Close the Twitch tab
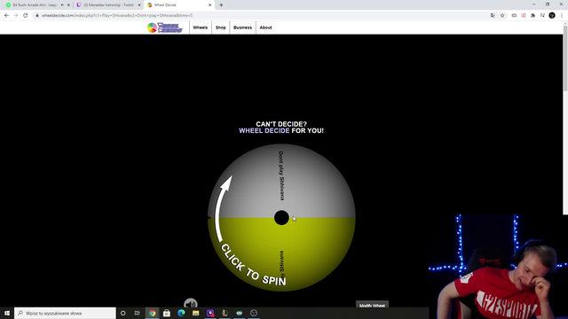Viewport: 568px width, 319px height. [x=139, y=5]
